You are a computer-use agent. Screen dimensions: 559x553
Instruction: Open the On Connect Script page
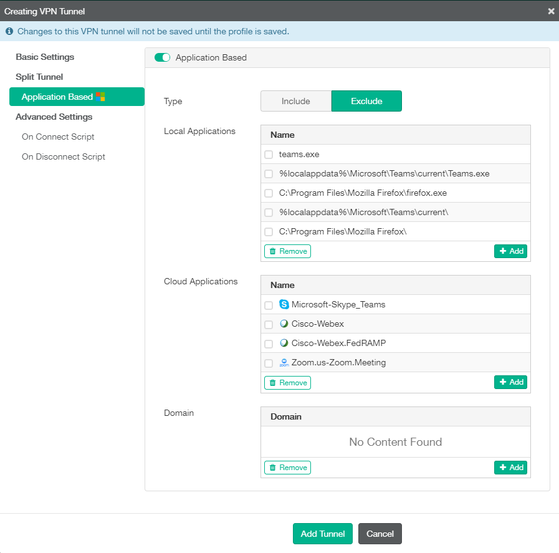(x=58, y=137)
